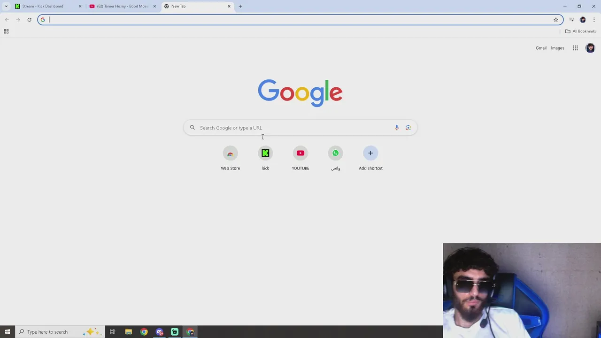Screen dimensions: 601x338
Task: Start voice search with microphone icon
Action: tap(397, 128)
